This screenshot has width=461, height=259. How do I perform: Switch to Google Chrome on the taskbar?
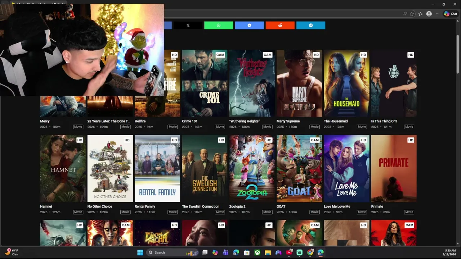(310, 253)
